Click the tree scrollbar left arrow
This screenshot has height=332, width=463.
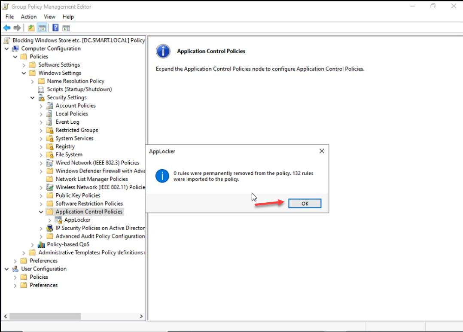coord(5,316)
